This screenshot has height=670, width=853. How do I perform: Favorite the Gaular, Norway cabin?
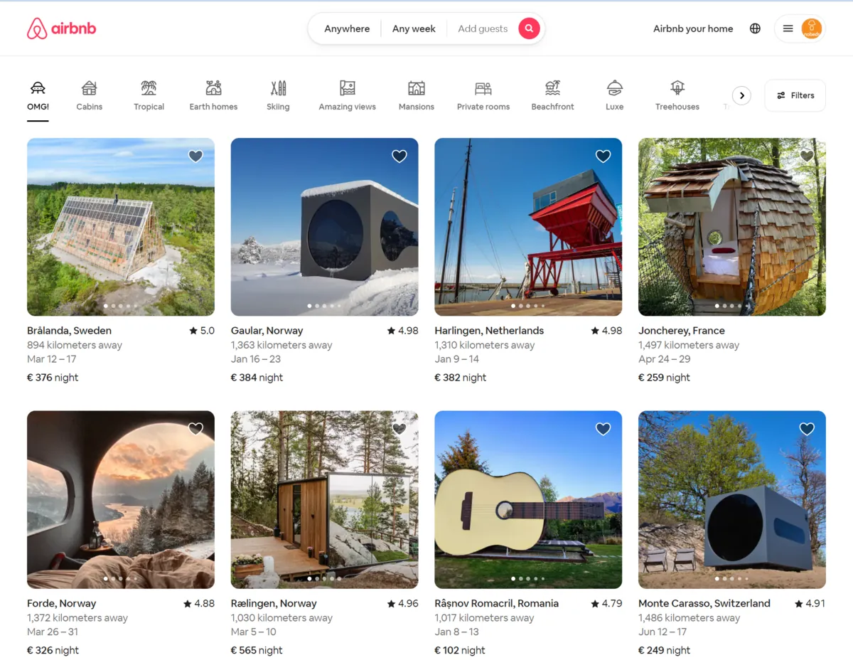(399, 156)
